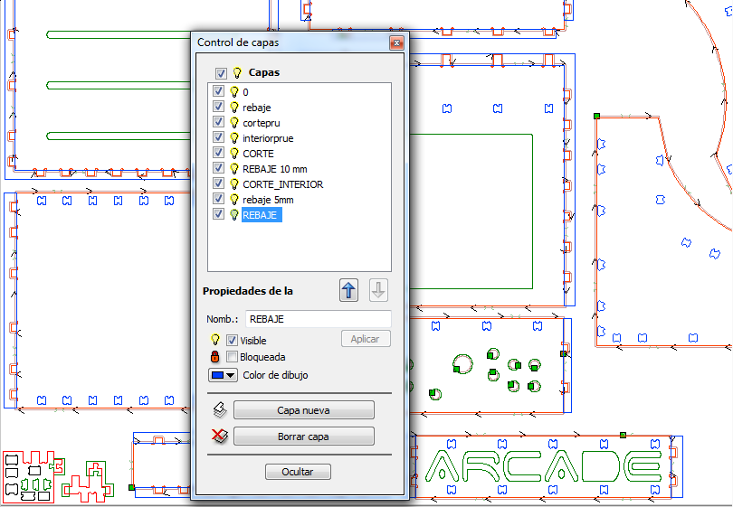Select the CORTE_INTERIOR layer name
733x507 pixels.
283,184
